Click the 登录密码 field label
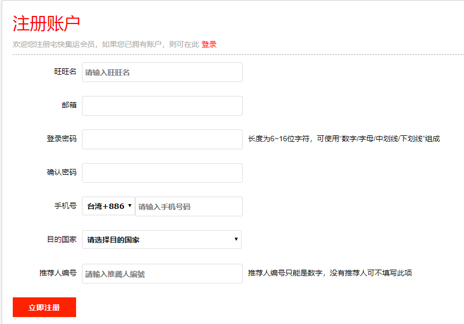The height and width of the screenshot is (324, 464). point(61,139)
